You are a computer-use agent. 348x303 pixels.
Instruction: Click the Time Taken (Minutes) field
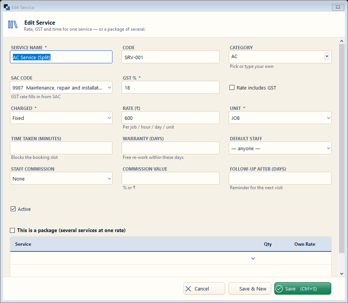coord(61,148)
